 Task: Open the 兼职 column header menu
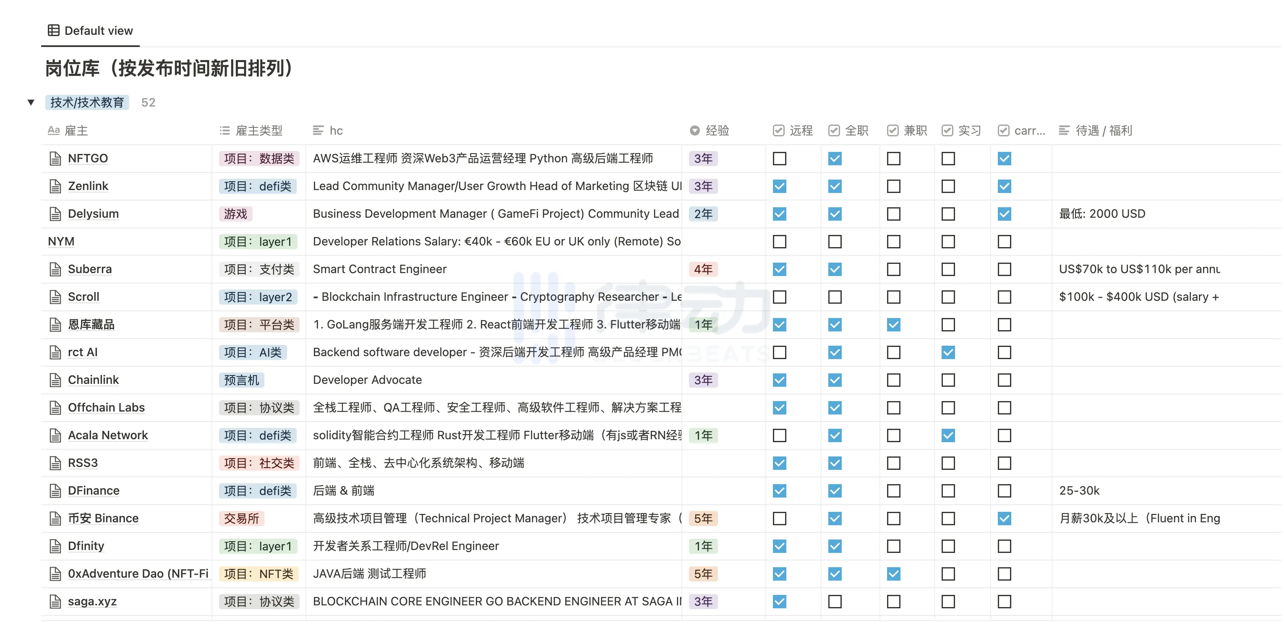907,130
